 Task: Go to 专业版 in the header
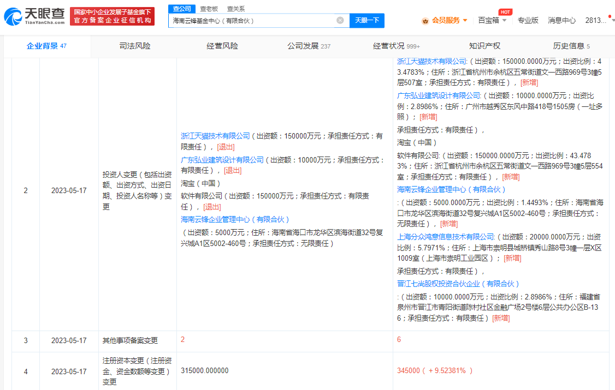pos(528,20)
